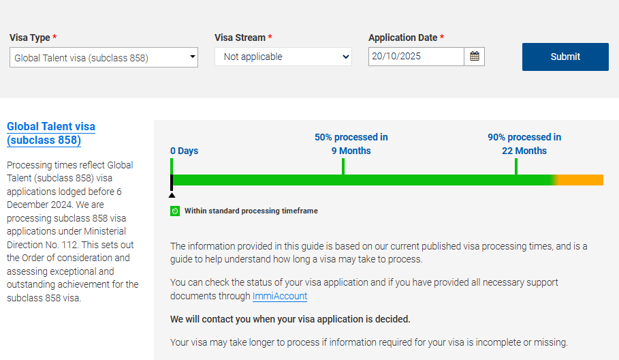This screenshot has width=619, height=360.
Task: Click the Within standard processing timeframe legend text
Action: (251, 211)
